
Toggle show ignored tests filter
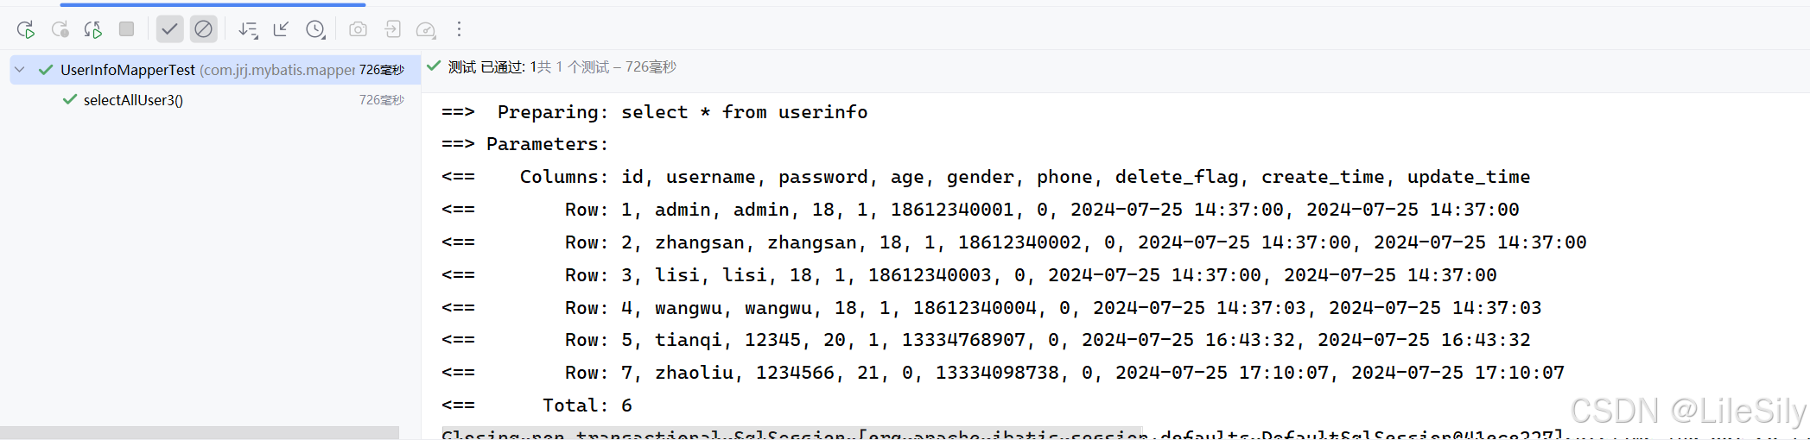pos(203,29)
